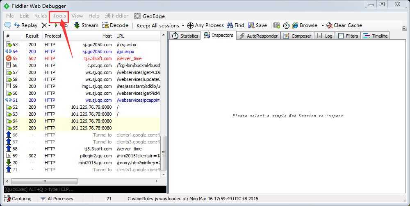Switch to the Inspectors tab
The width and height of the screenshot is (410, 206).
pyautogui.click(x=219, y=35)
